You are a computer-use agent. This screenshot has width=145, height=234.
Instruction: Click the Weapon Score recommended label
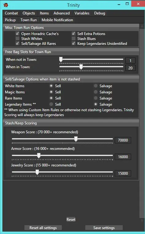pos(44,132)
